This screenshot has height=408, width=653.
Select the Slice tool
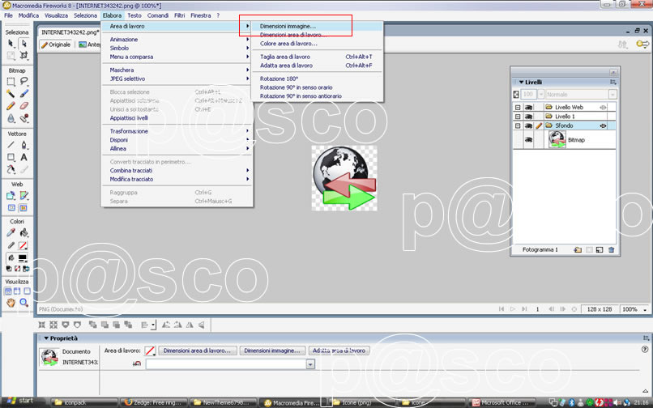click(23, 195)
